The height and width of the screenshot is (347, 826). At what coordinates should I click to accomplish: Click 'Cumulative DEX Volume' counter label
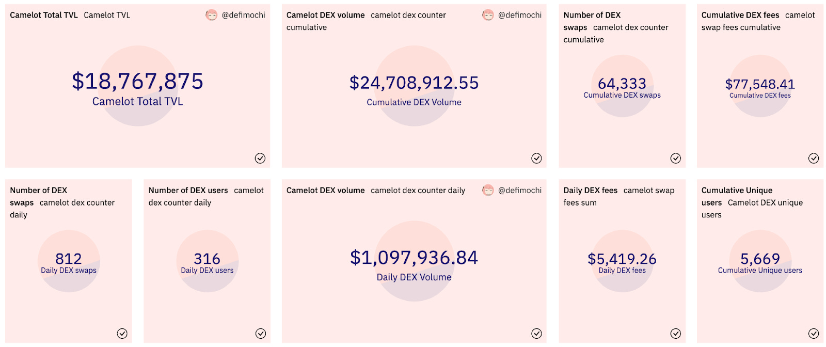pyautogui.click(x=414, y=102)
